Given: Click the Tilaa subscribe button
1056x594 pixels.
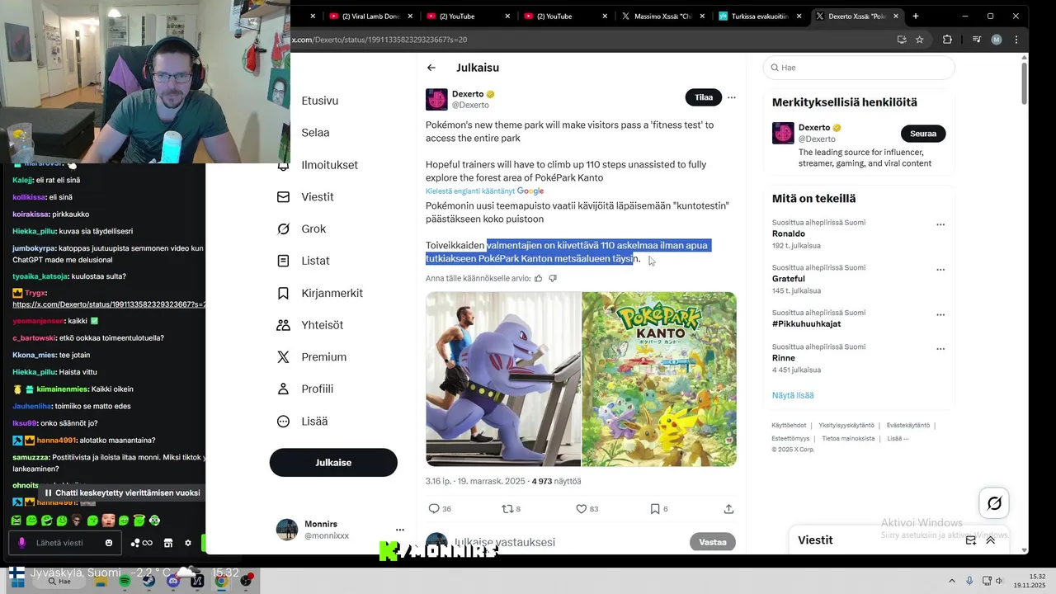Looking at the screenshot, I should (704, 97).
